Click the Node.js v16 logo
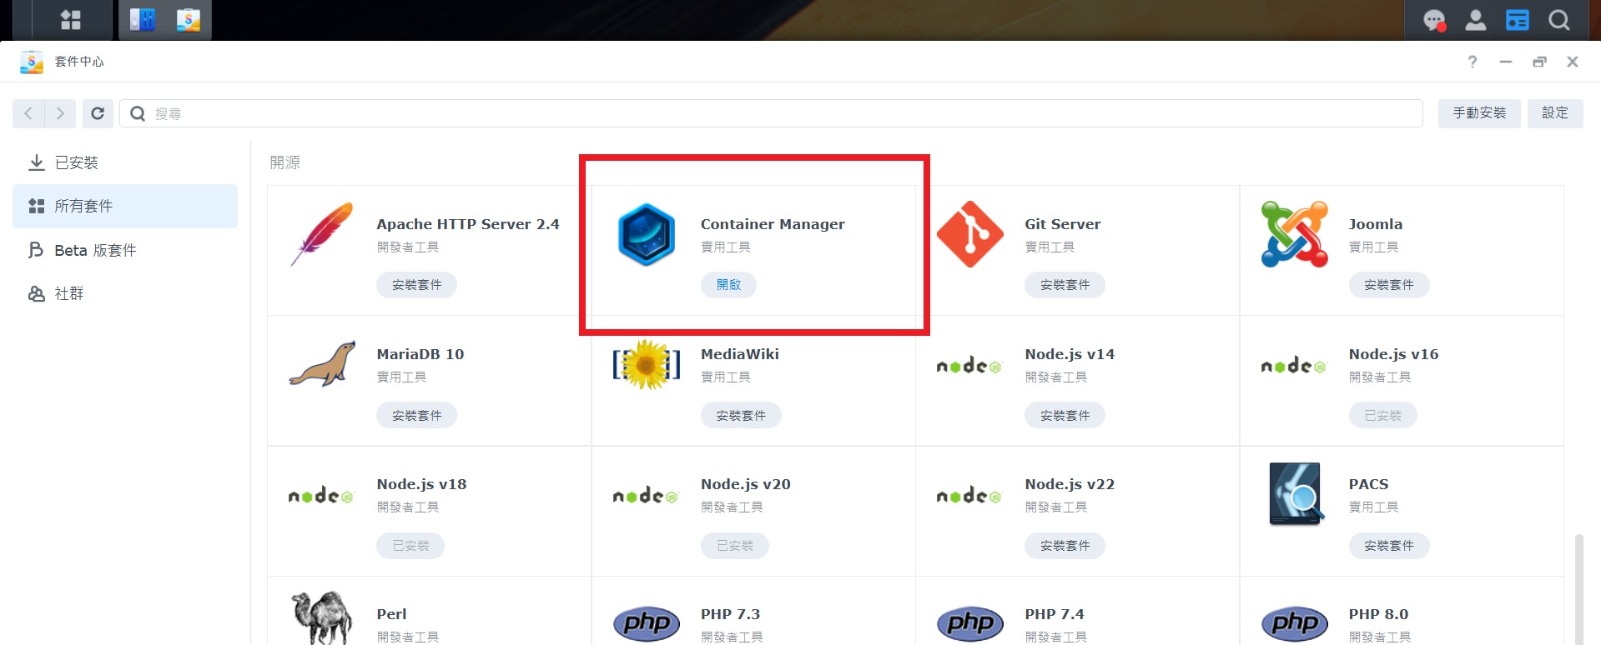Screen dimensions: 1601x645 pyautogui.click(x=1293, y=366)
